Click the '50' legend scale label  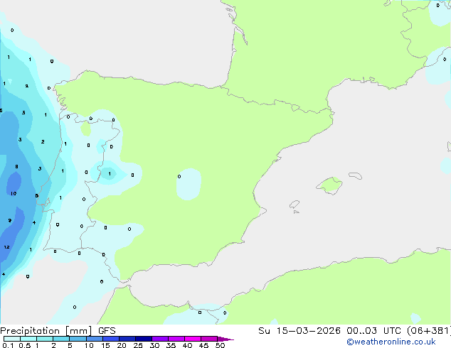(220, 345)
